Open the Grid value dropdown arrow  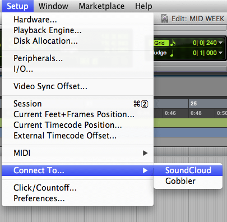[x=220, y=43]
